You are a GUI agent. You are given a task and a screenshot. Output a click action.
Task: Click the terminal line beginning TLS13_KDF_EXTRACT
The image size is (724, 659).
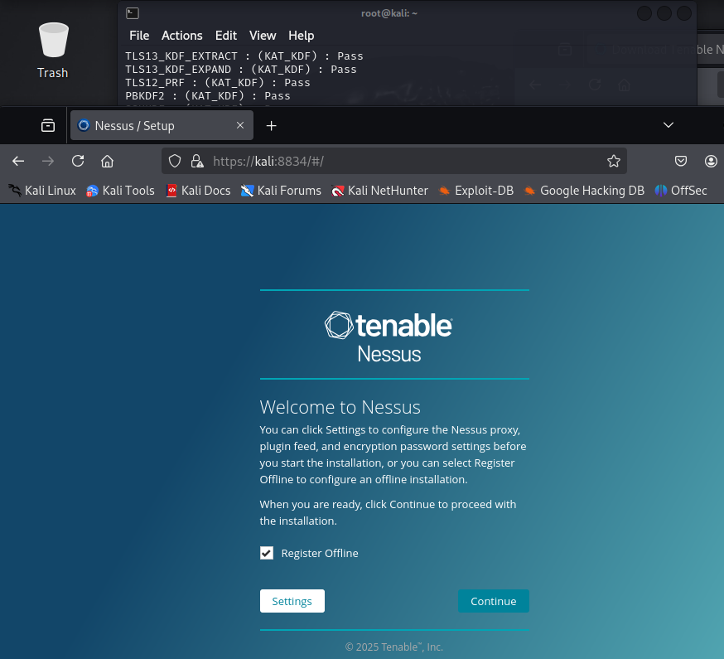click(244, 56)
